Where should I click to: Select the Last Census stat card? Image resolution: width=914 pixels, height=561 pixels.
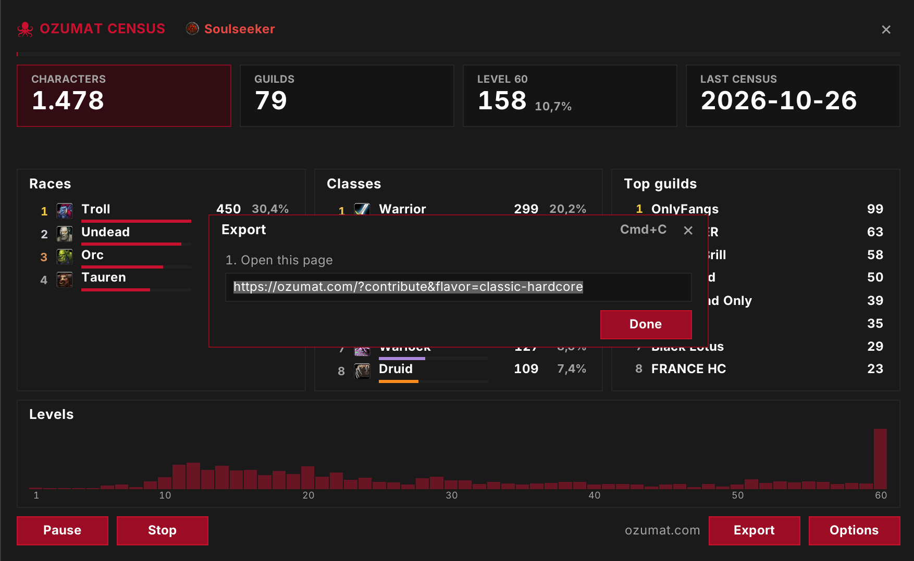point(793,96)
